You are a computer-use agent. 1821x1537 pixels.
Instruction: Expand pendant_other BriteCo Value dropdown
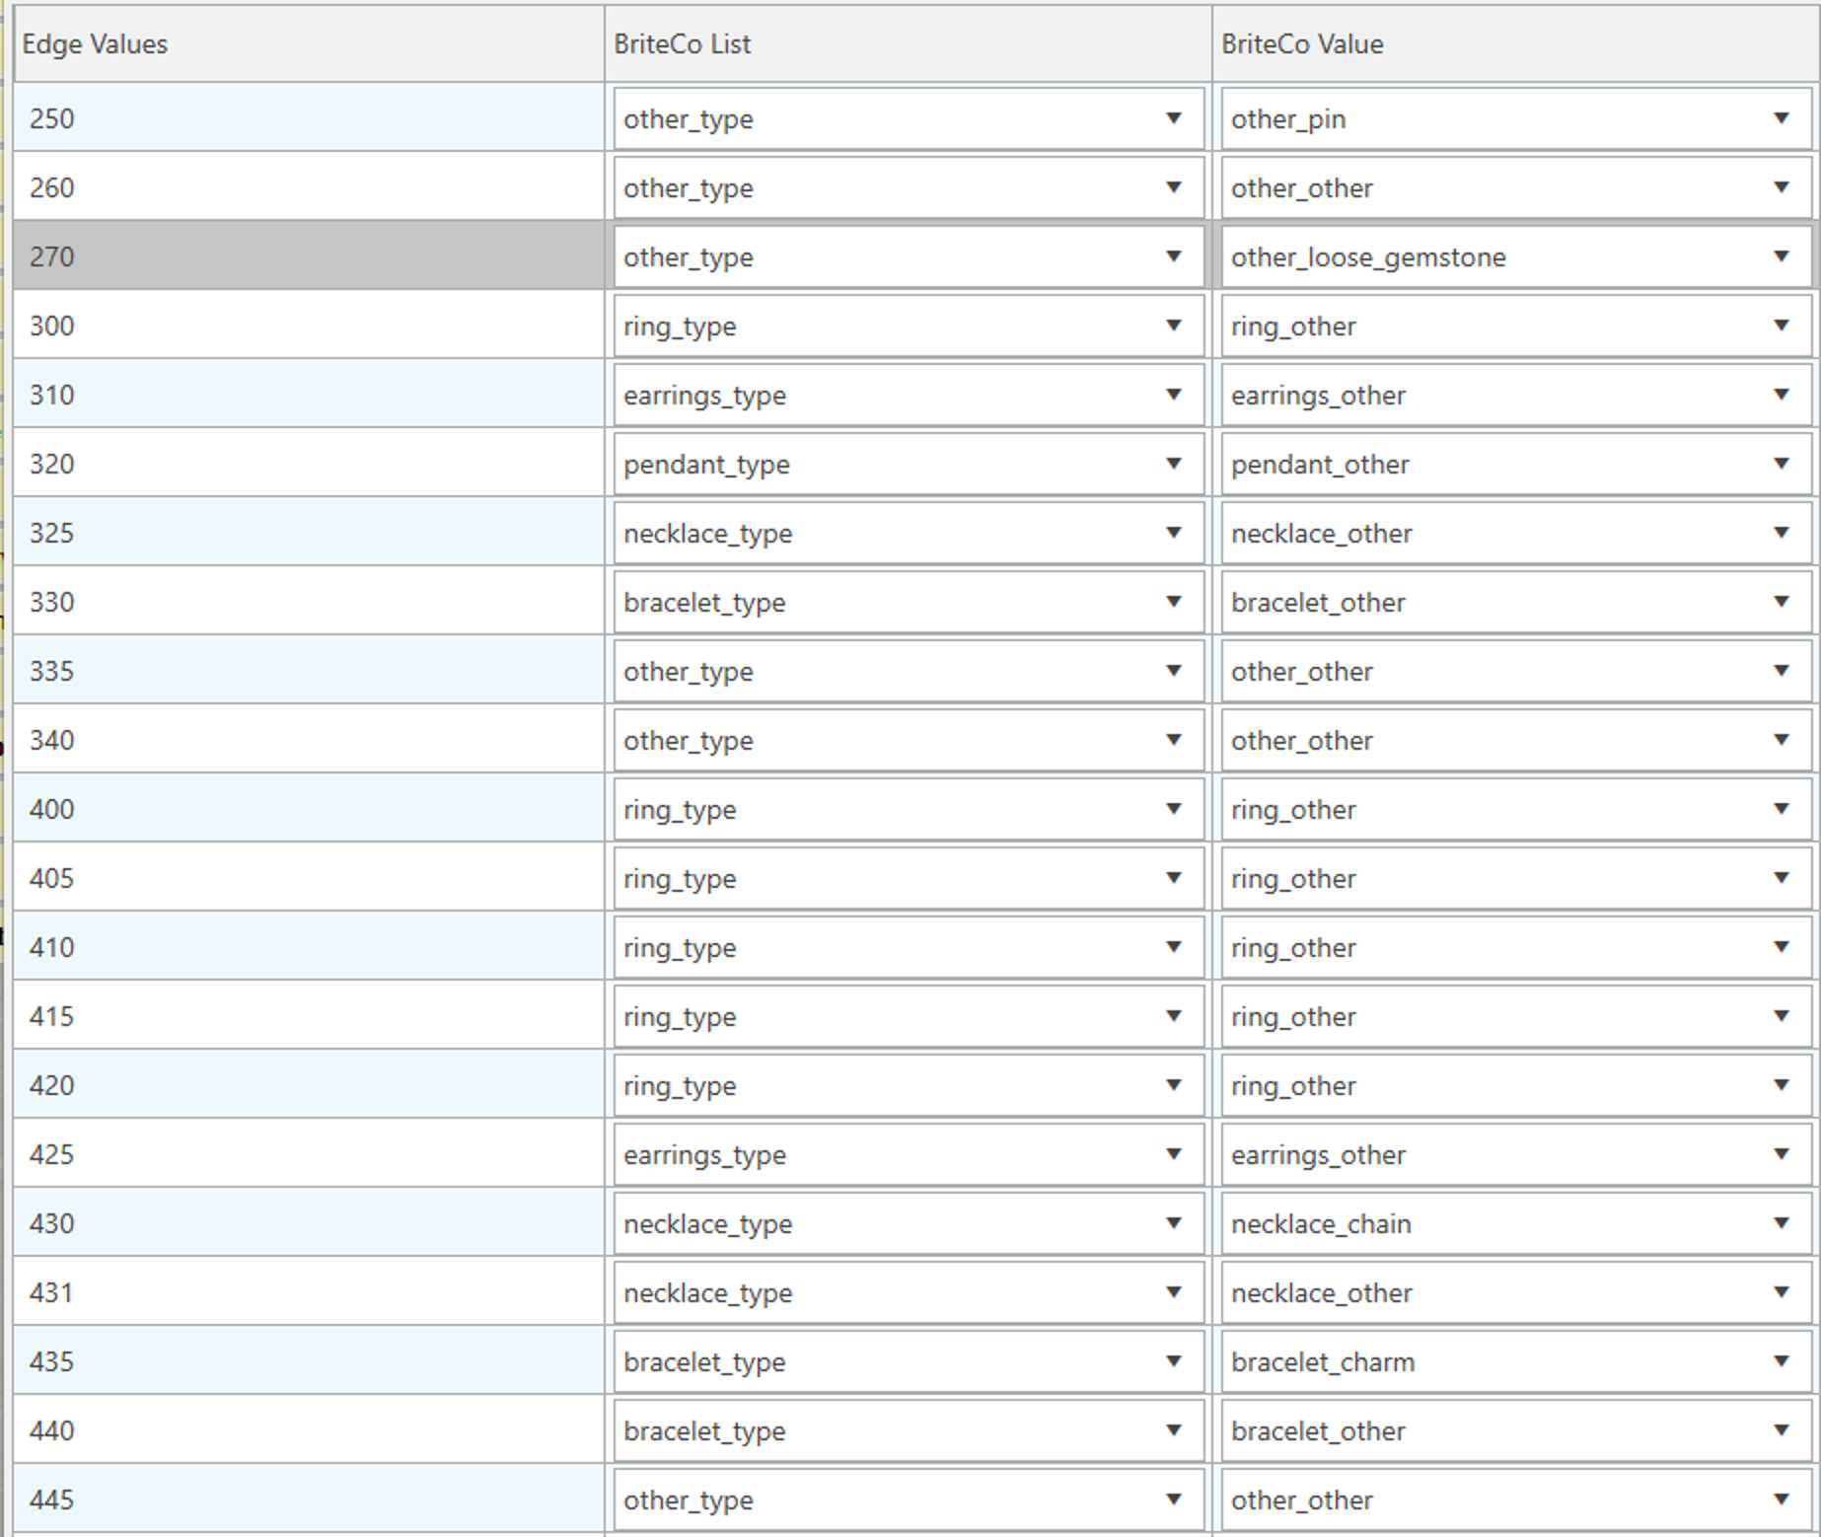[x=1781, y=464]
